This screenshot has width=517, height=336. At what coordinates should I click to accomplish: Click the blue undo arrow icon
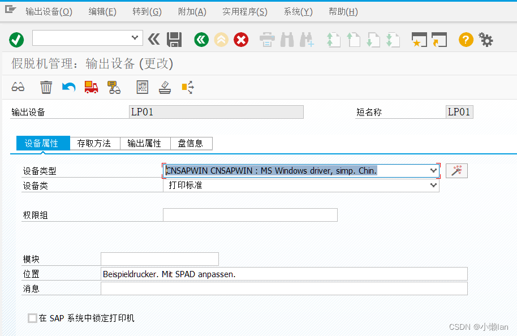tap(68, 87)
